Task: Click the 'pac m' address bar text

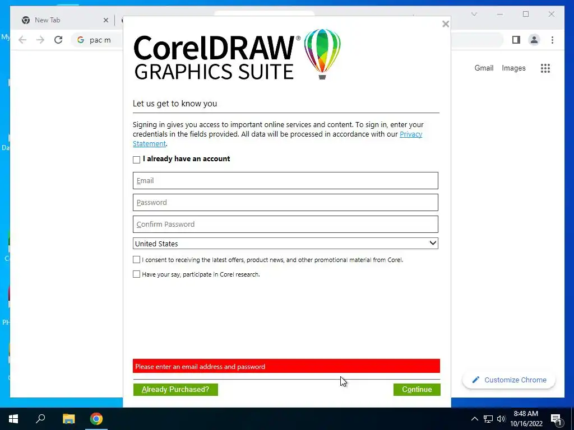Action: pos(100,40)
